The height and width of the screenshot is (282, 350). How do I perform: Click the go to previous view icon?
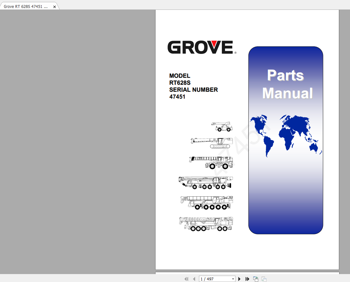tap(256, 279)
